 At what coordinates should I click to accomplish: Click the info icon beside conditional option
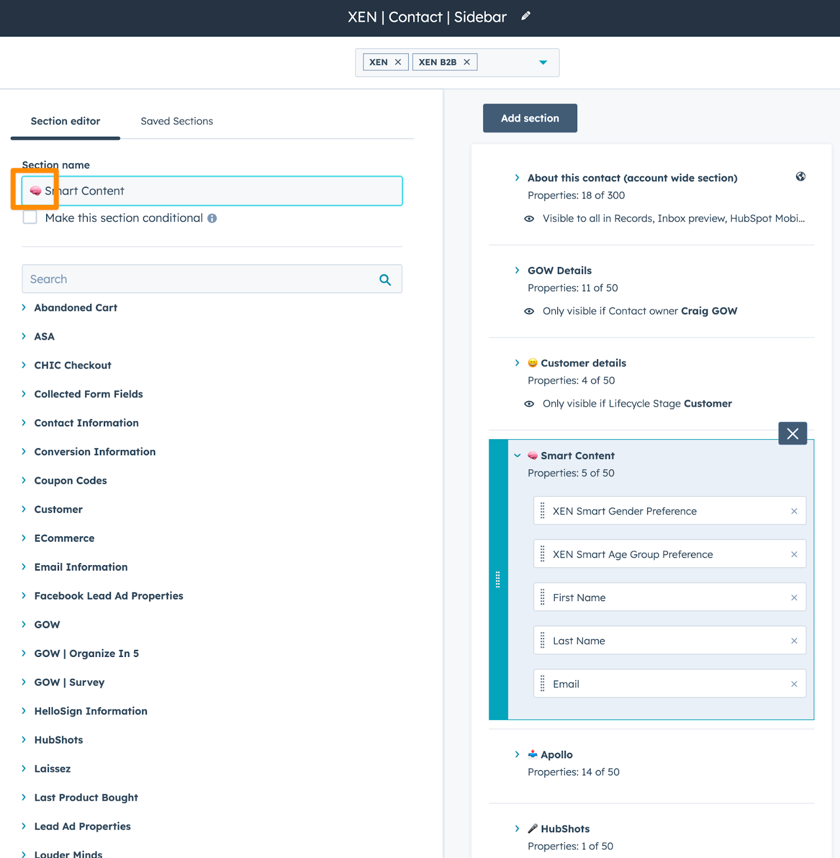point(212,218)
